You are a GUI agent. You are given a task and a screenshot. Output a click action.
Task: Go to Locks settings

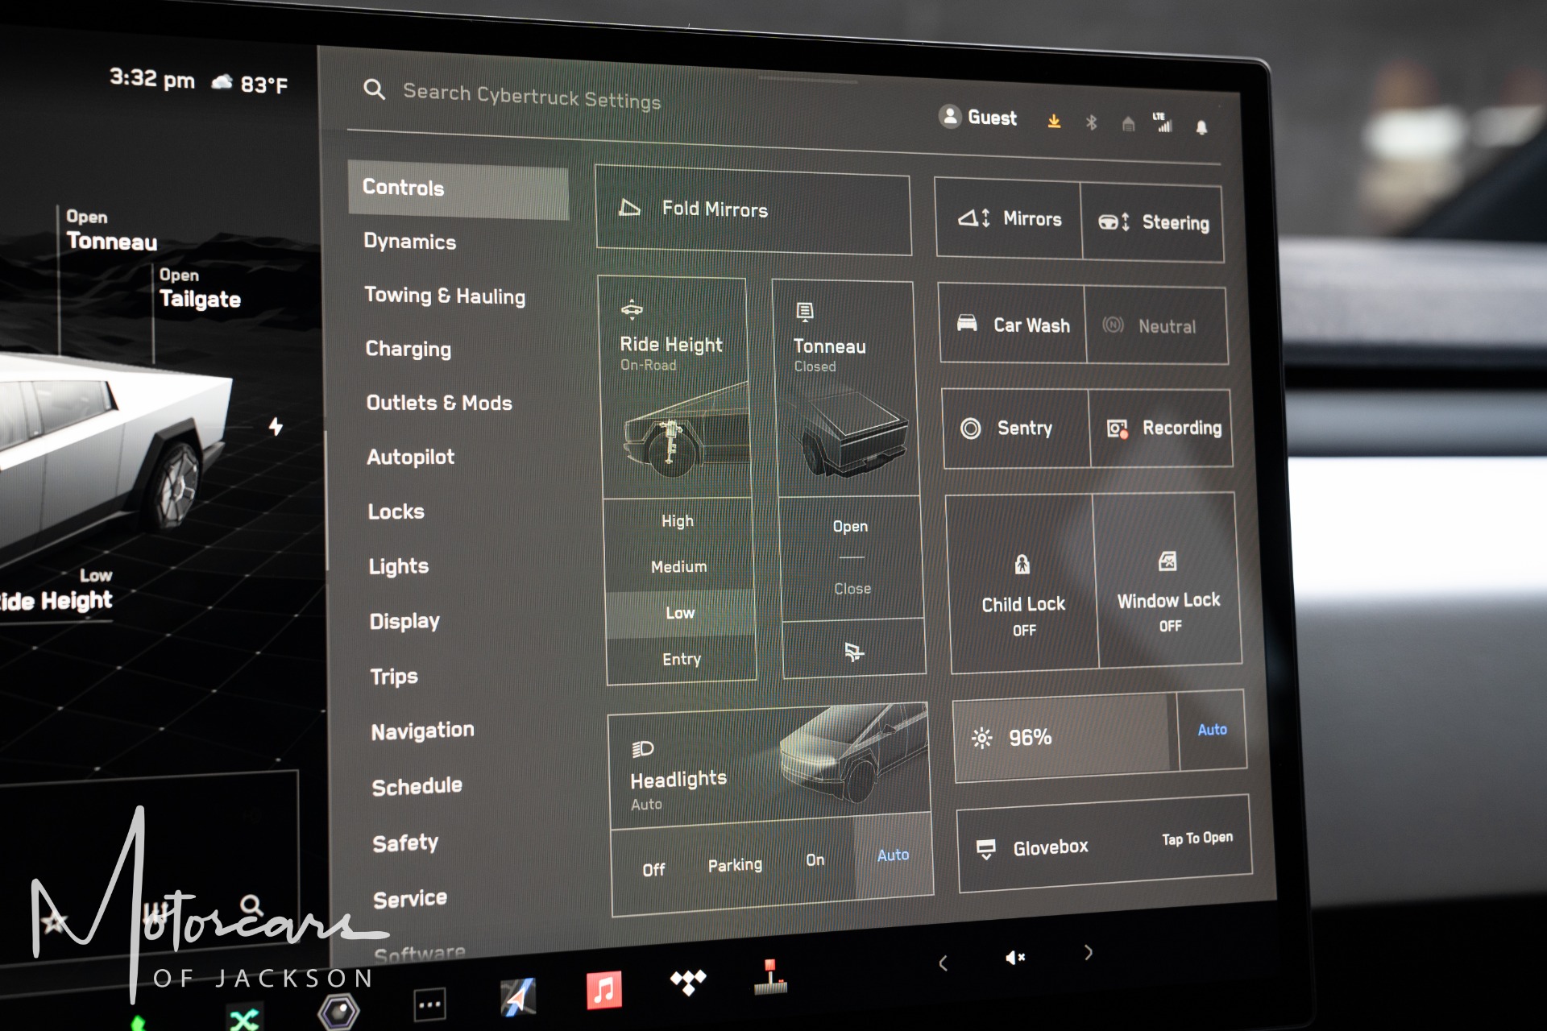(x=396, y=511)
